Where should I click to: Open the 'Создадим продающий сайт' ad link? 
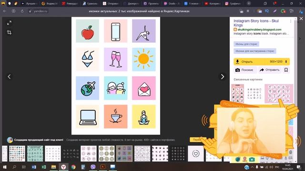pos(39,140)
